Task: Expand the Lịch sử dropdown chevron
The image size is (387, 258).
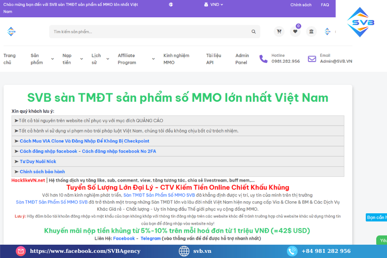Action: pos(107,59)
